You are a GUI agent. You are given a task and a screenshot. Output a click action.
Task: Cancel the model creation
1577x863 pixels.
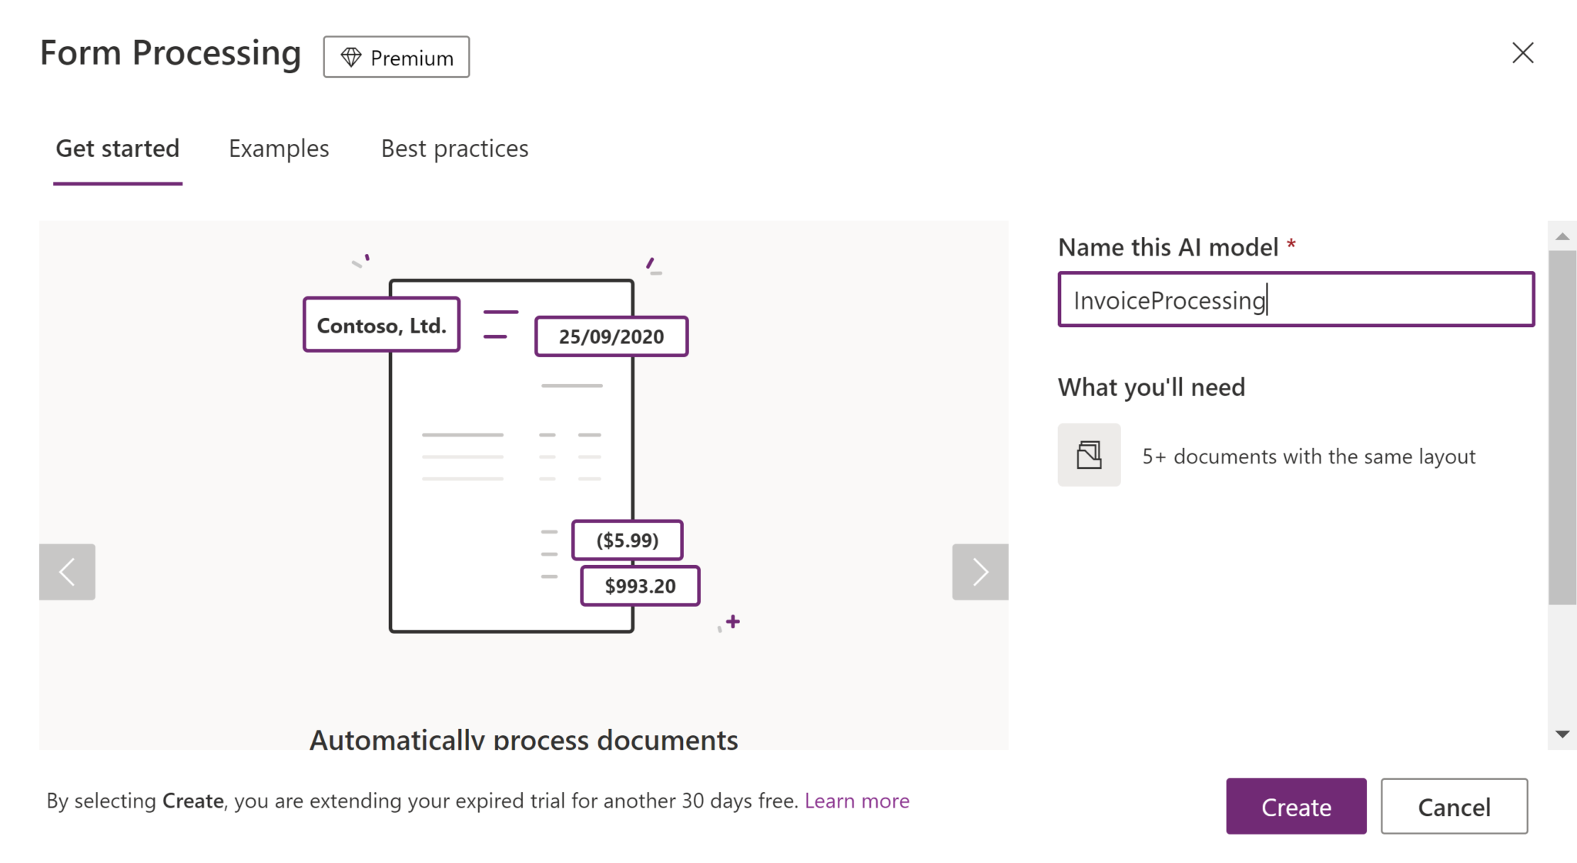1454,807
